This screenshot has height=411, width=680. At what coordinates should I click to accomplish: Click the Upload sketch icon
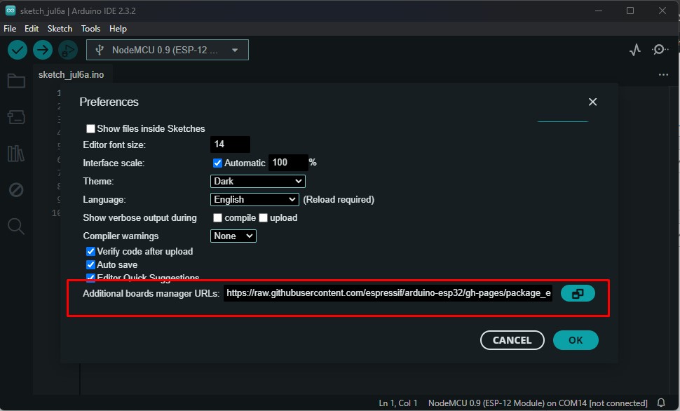[42, 49]
